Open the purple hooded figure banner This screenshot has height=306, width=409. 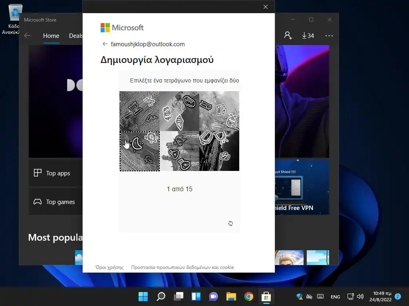(x=302, y=101)
